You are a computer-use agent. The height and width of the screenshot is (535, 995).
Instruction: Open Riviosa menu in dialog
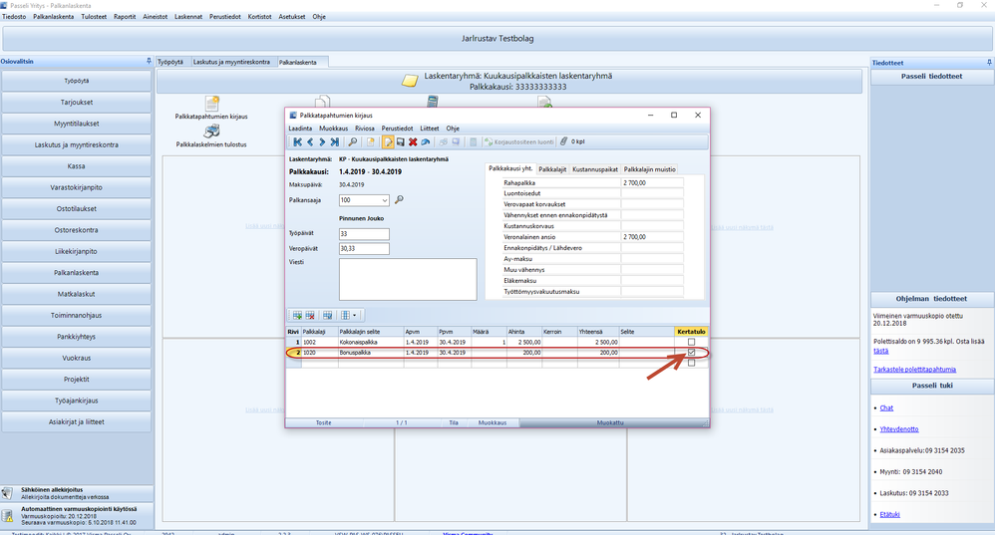364,129
